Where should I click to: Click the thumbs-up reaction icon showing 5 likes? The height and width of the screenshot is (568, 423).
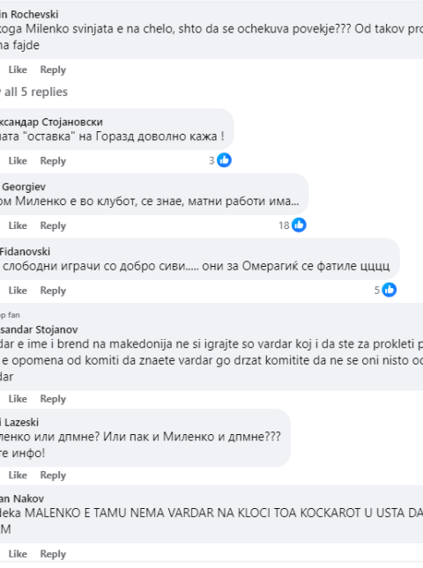coord(390,290)
